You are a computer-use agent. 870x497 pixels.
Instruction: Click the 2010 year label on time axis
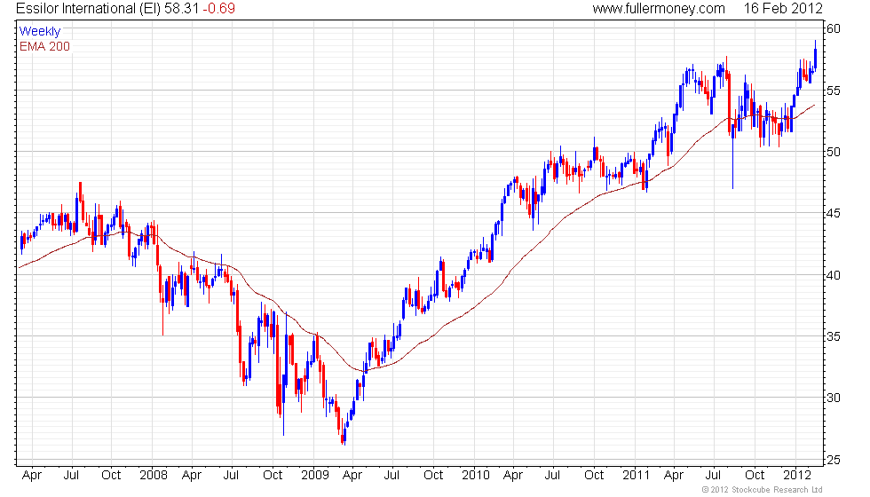(x=476, y=476)
